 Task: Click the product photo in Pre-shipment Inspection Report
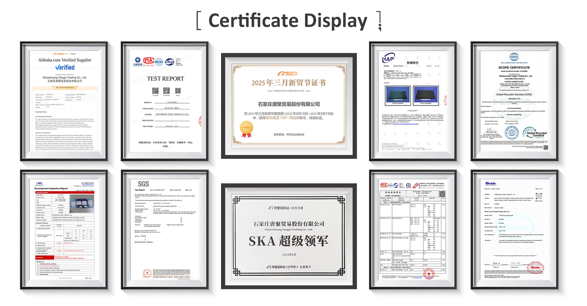[82, 203]
